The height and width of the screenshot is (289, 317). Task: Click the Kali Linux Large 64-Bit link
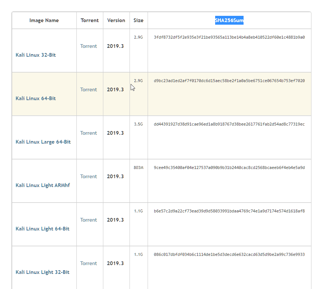[x=43, y=142]
